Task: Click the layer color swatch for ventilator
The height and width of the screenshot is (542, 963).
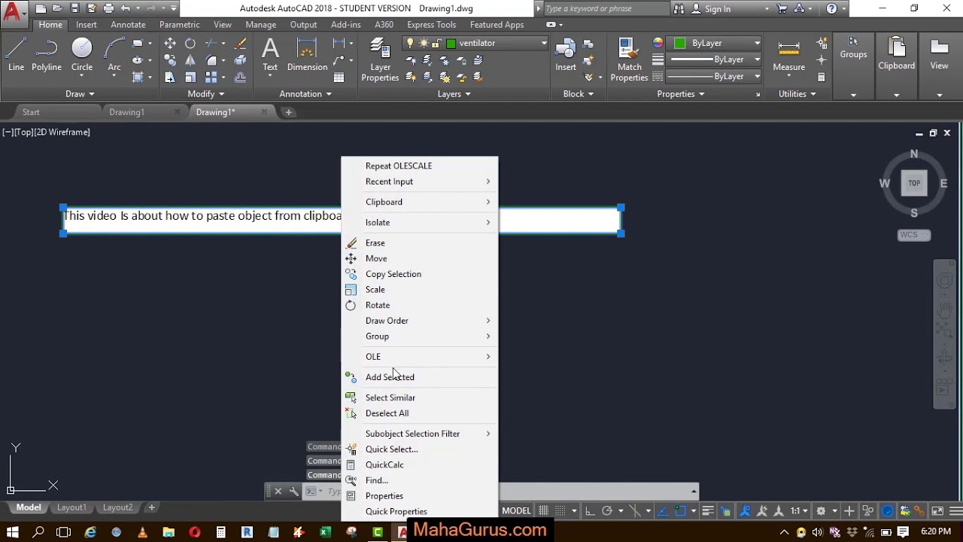Action: click(451, 44)
